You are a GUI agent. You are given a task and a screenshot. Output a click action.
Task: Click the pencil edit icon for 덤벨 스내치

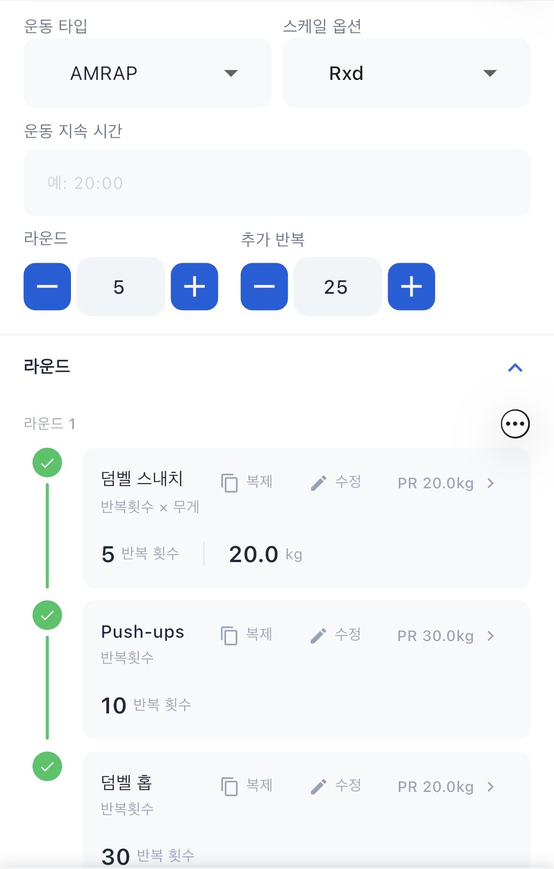319,483
